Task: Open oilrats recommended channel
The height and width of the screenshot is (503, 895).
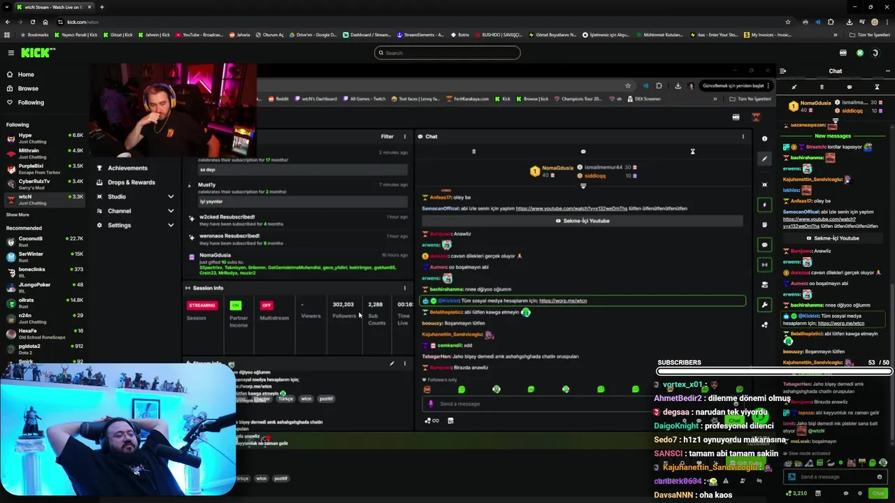Action: click(43, 302)
